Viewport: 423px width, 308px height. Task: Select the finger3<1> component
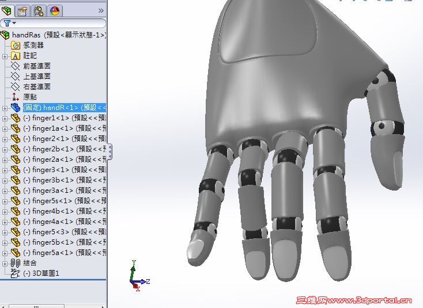click(x=65, y=170)
